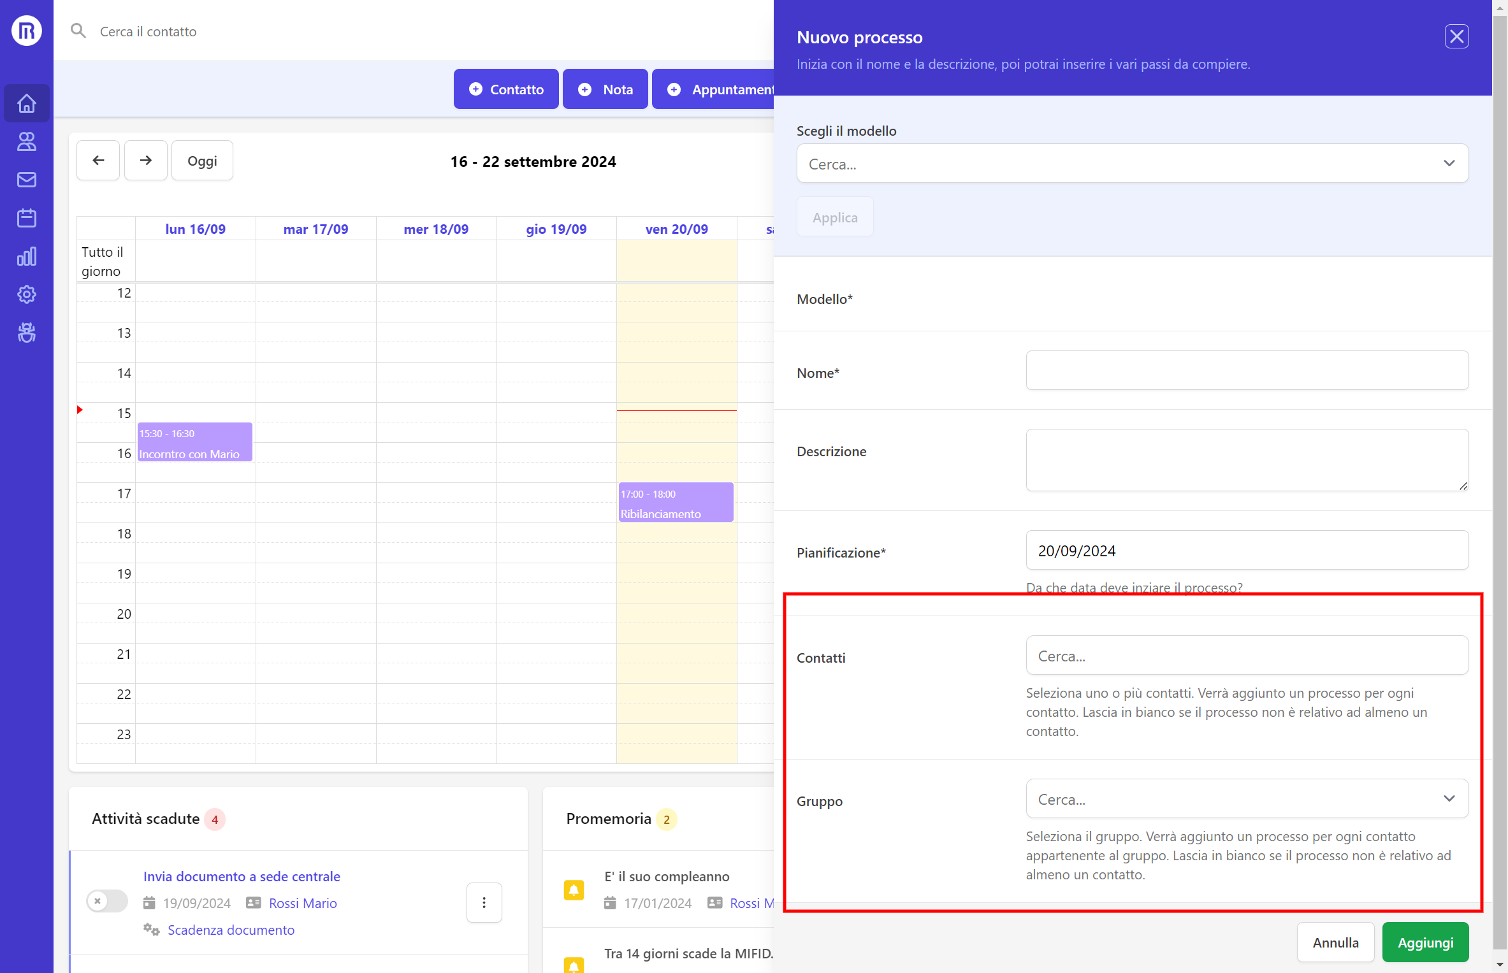Select the 'lun 16/09' day header
Viewport: 1508px width, 973px height.
195,229
